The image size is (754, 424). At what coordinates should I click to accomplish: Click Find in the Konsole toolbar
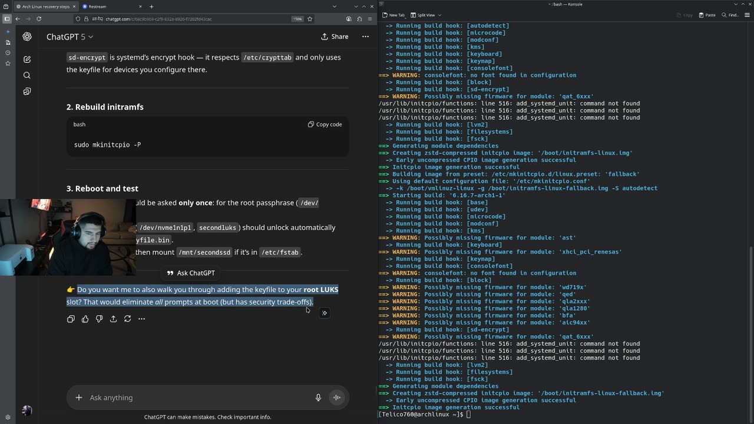(730, 15)
